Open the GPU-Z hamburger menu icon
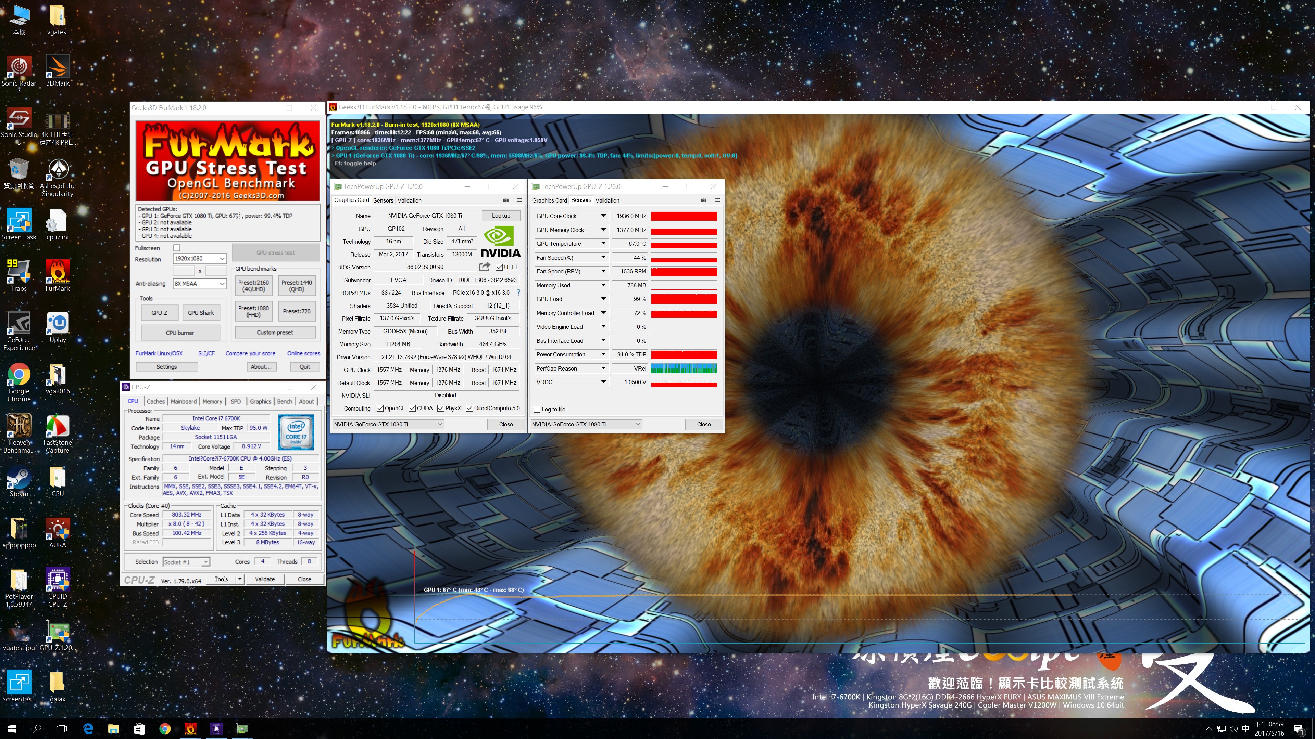Viewport: 1315px width, 739px height. tap(519, 200)
